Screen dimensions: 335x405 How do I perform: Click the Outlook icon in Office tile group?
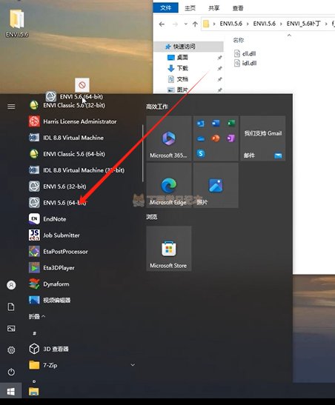tap(201, 124)
